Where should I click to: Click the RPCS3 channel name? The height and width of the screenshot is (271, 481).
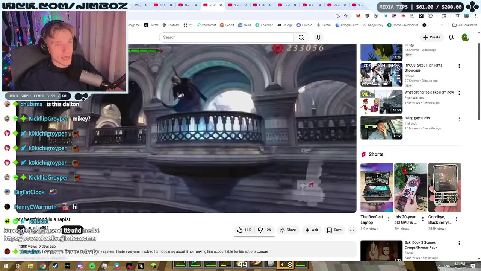(x=409, y=76)
